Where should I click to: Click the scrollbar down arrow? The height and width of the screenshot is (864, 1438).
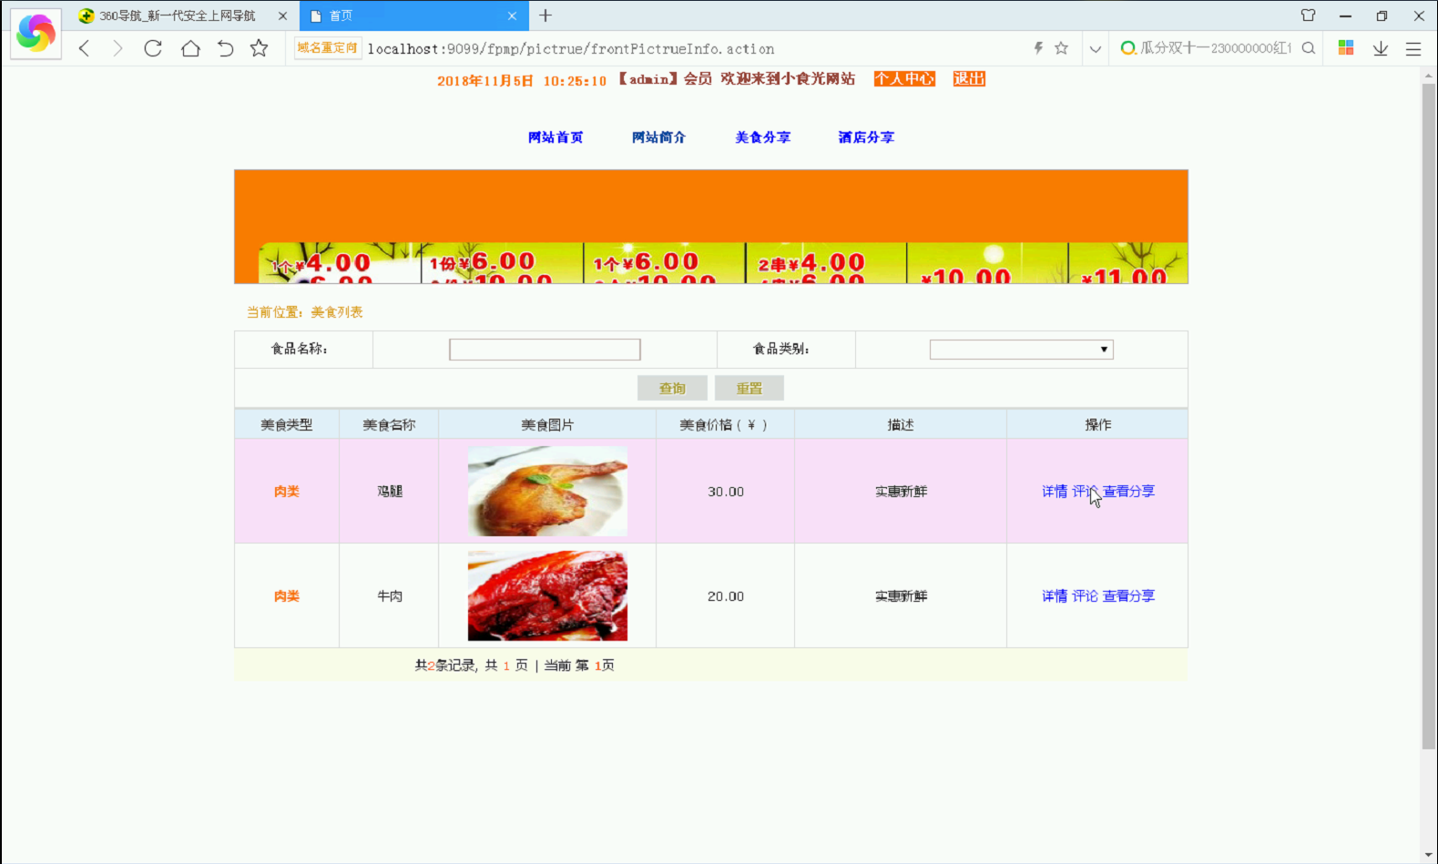(1429, 856)
